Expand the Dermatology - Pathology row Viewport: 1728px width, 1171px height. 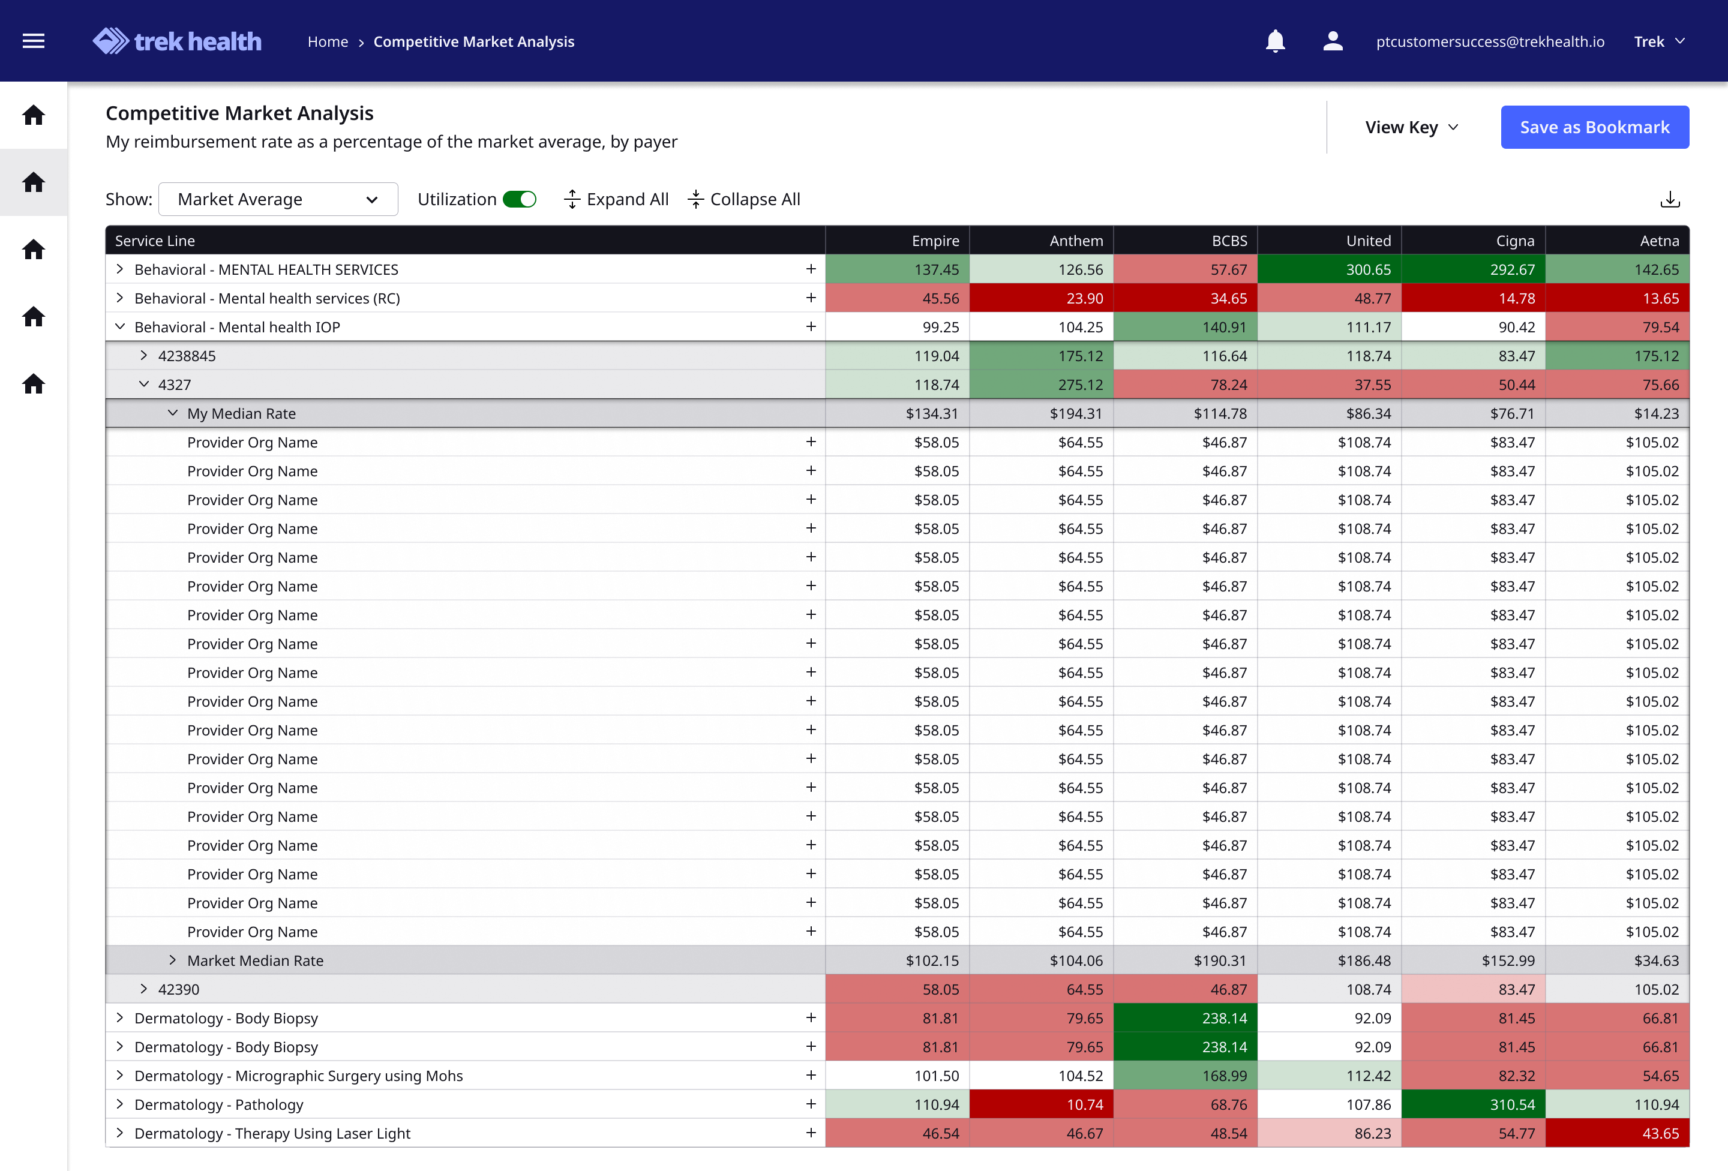coord(120,1105)
